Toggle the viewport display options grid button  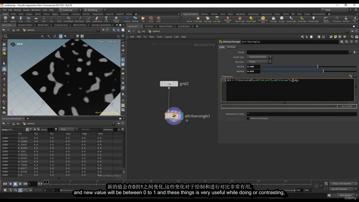coord(5,36)
